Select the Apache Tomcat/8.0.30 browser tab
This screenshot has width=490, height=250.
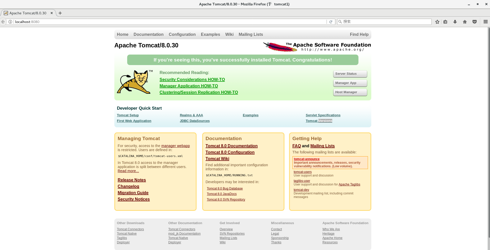(28, 13)
